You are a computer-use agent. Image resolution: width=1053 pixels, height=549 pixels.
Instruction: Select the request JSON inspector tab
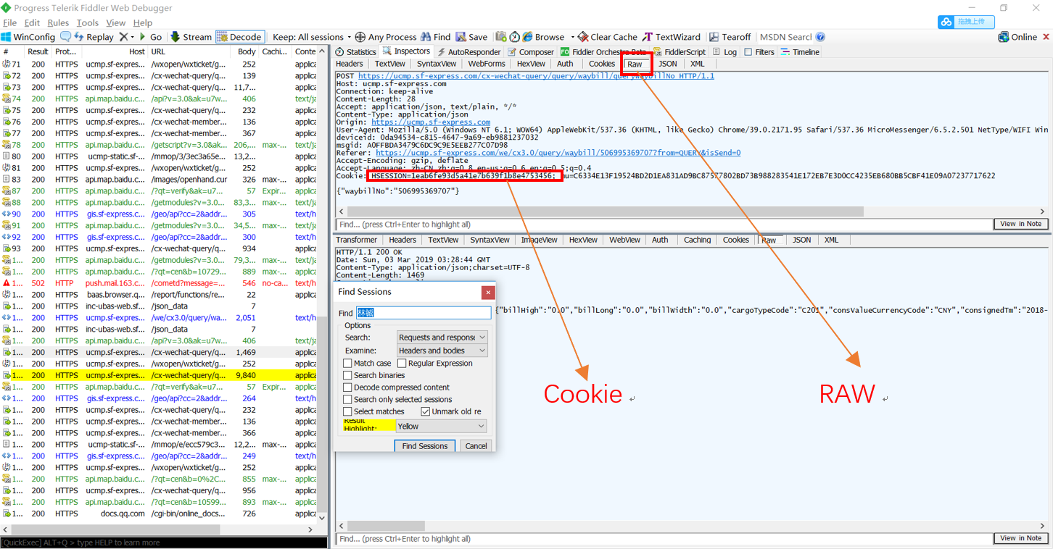pyautogui.click(x=667, y=64)
